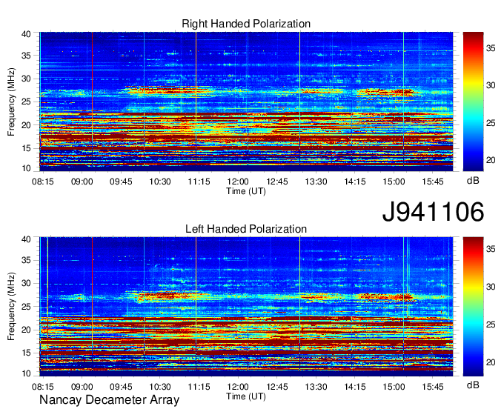The height and width of the screenshot is (409, 504).
Task: Click the "dB" label under the upper color bar
Action: pos(473,181)
